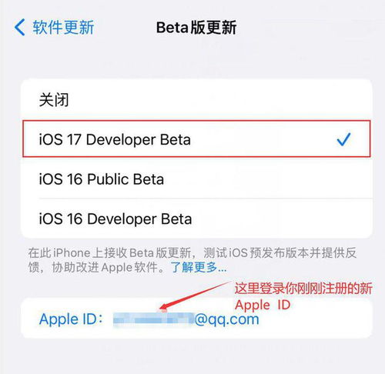Choose iOS 17 Developer Beta
Viewport: 385px width, 374px height.
click(196, 139)
